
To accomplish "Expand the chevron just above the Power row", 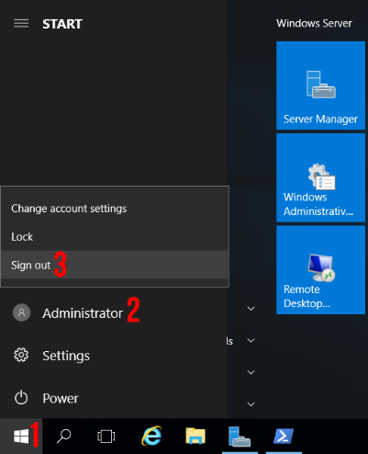I will click(x=251, y=372).
